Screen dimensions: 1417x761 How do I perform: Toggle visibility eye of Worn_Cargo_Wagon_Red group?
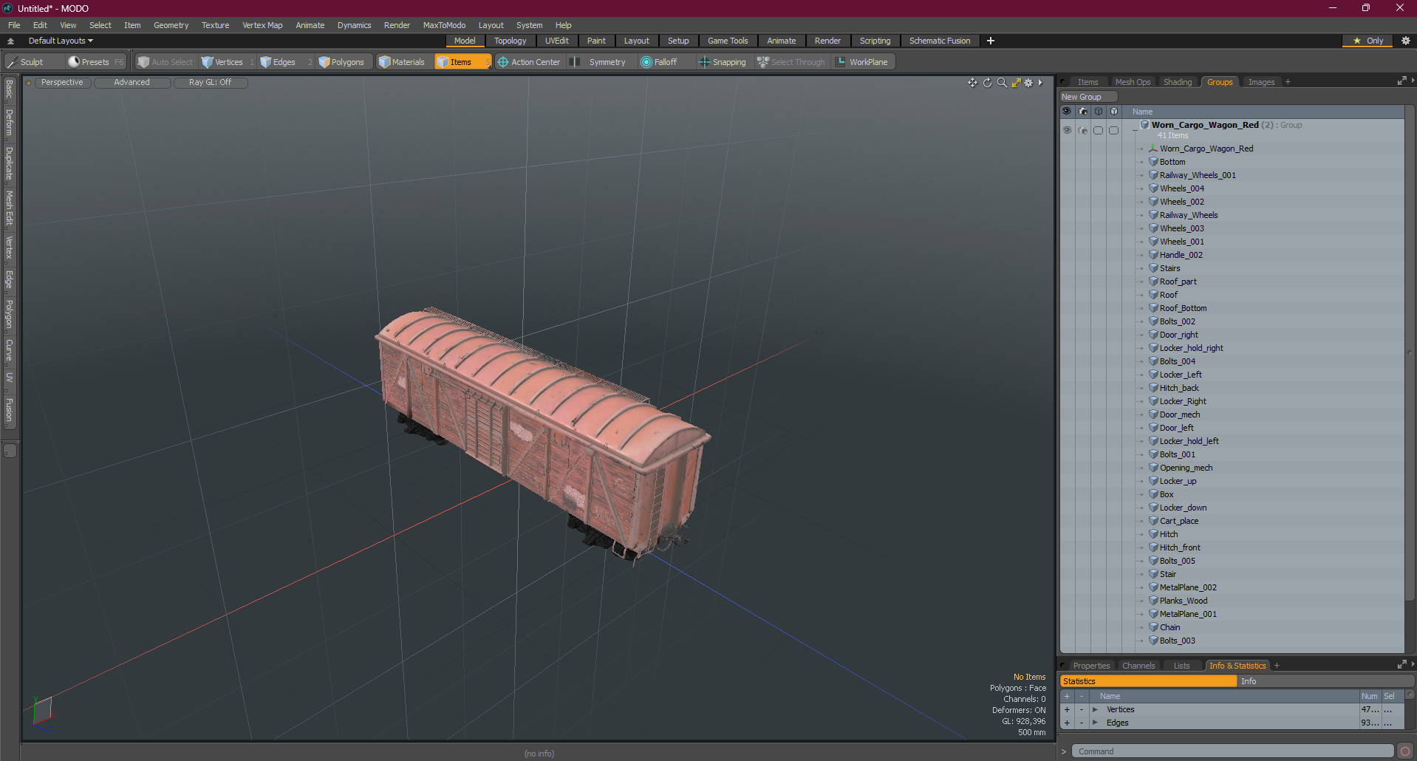point(1067,130)
